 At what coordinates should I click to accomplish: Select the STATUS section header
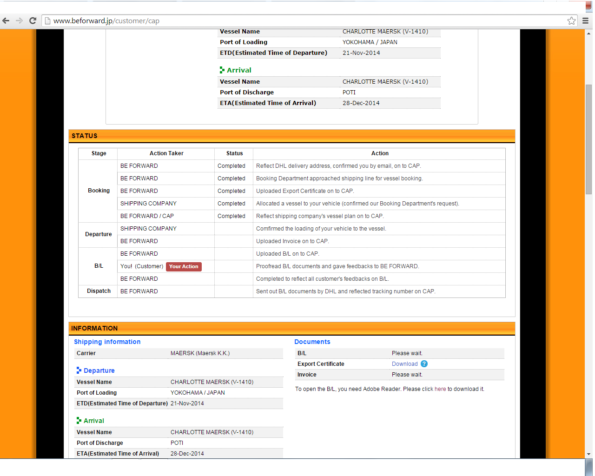292,136
